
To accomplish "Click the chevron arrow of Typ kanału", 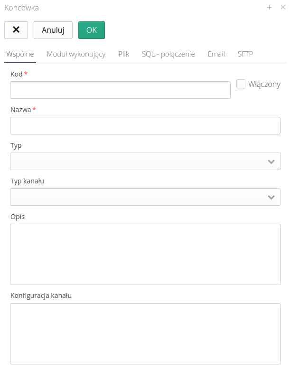I will [x=271, y=197].
